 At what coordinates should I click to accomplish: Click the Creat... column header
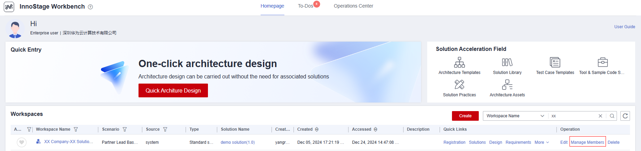coord(283,129)
